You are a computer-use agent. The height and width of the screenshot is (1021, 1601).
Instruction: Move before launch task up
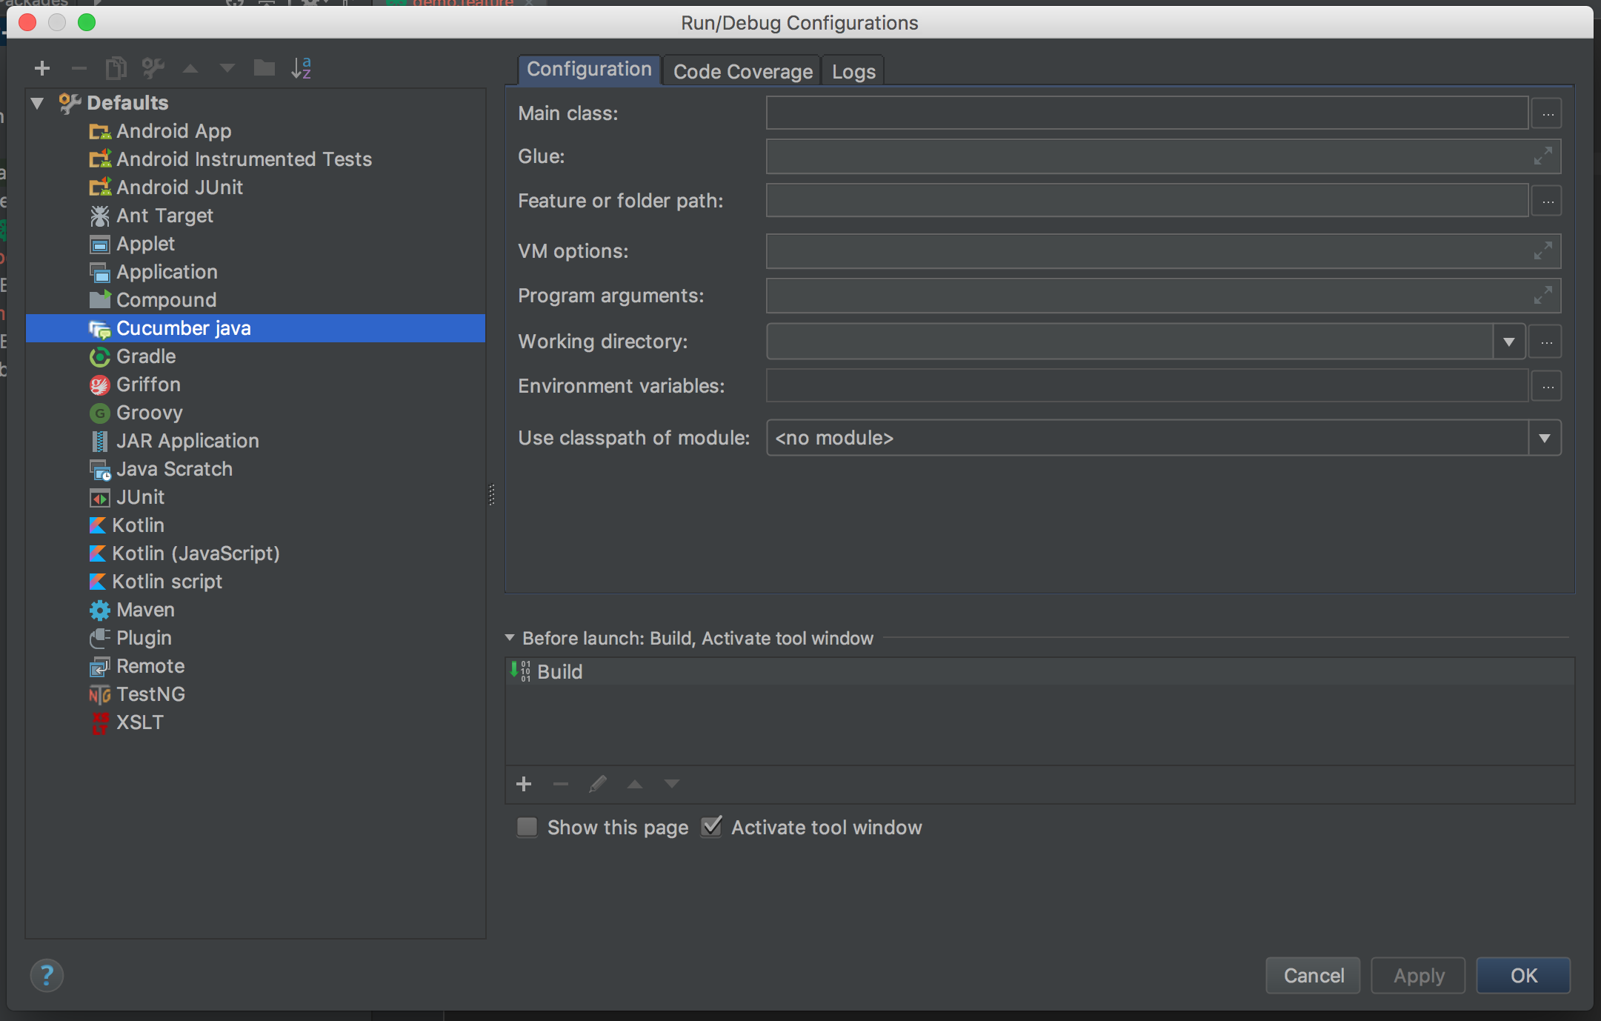pos(635,784)
